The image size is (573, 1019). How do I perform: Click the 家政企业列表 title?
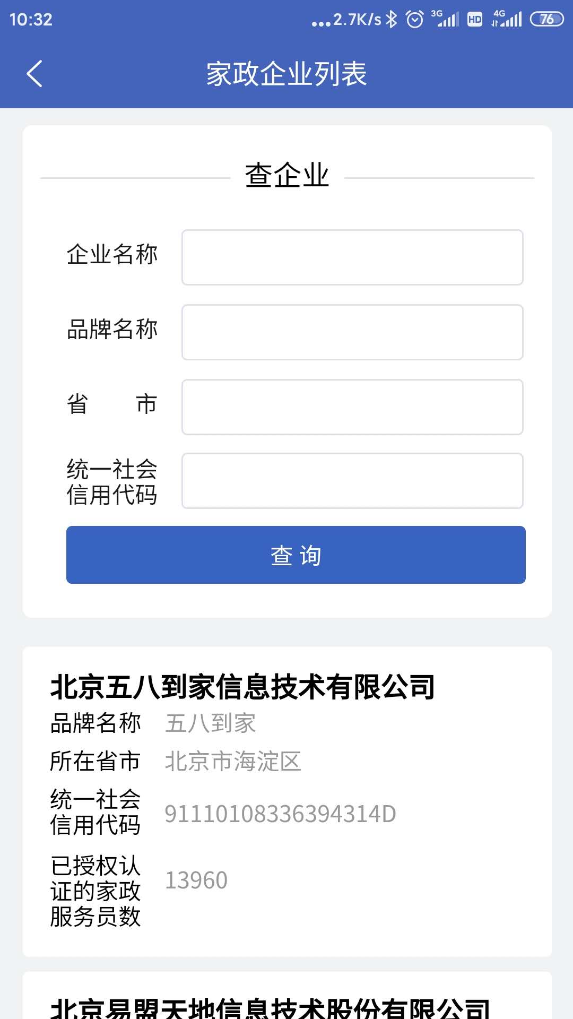[x=286, y=74]
